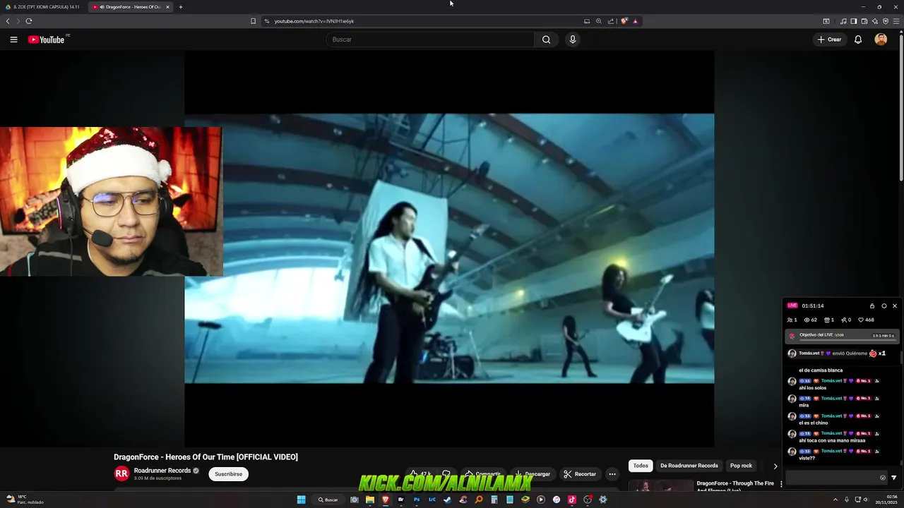Viewport: 904px width, 508px height.
Task: Click the Recortar clip button
Action: (580, 474)
